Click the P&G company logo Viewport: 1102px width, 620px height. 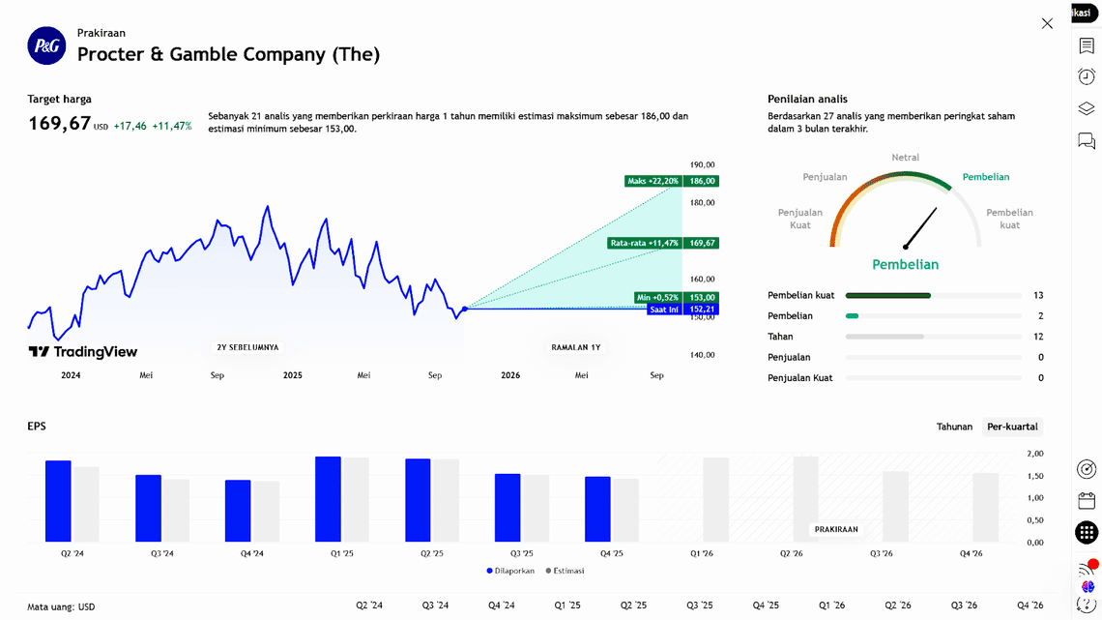pos(46,46)
